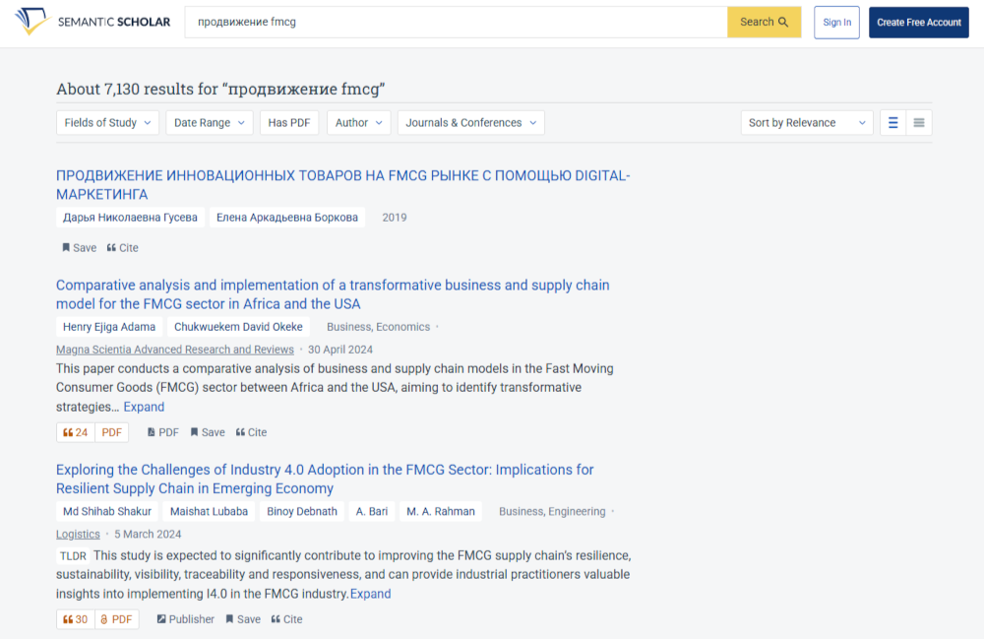Click the 24 citations count badge
This screenshot has width=984, height=639.
click(x=76, y=432)
